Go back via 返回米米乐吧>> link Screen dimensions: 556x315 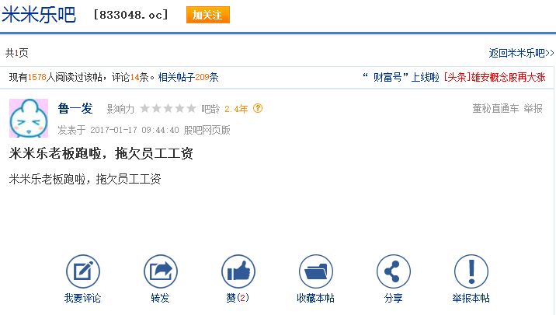coord(521,53)
